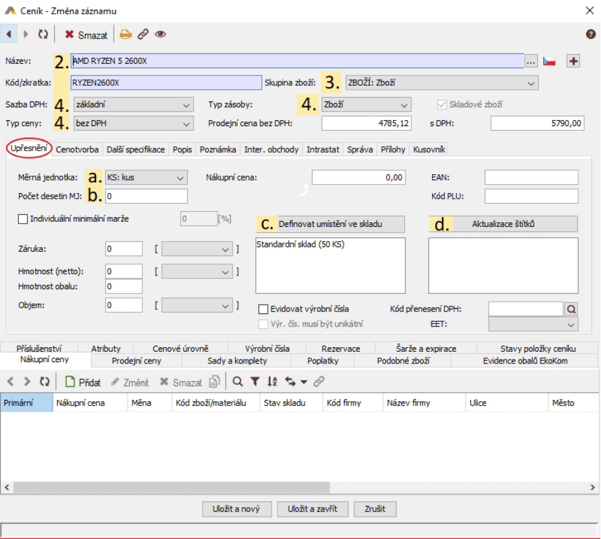Click Uložit a nový button
The width and height of the screenshot is (601, 539).
pyautogui.click(x=237, y=509)
